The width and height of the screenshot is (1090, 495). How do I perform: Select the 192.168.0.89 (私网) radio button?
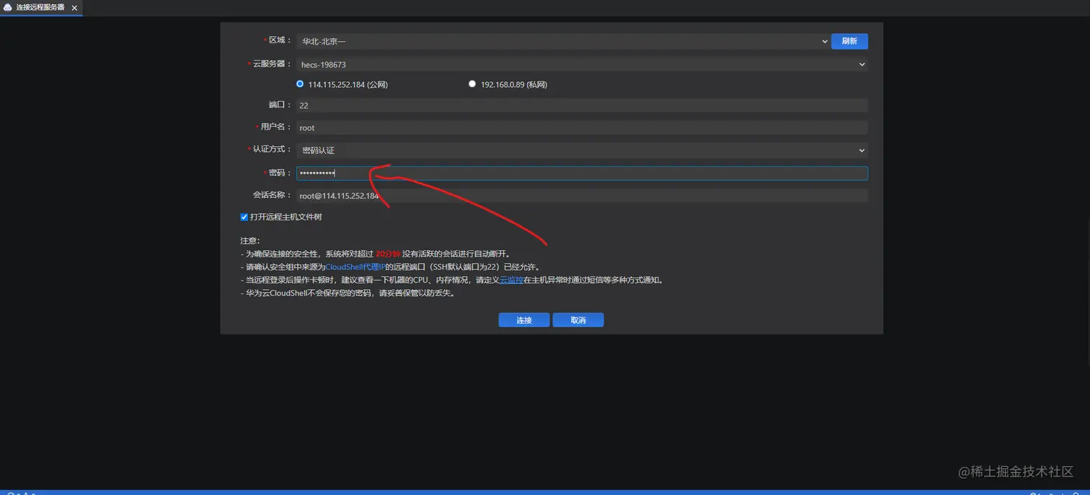pos(472,84)
